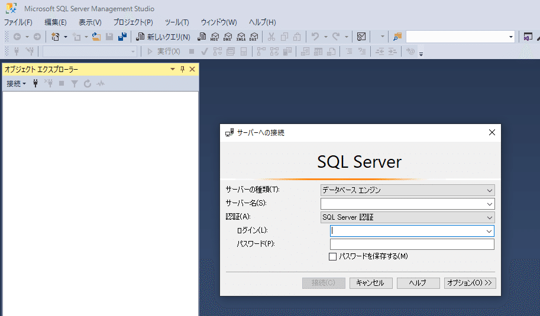Click the Navigate Forward icon
The image size is (540, 316).
37,37
